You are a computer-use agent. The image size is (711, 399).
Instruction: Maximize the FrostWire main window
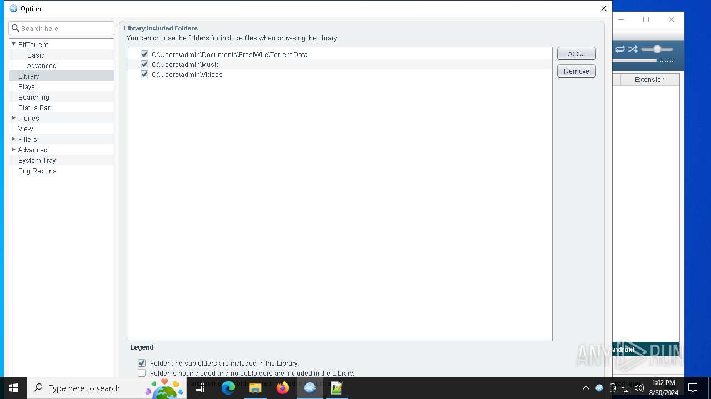click(646, 19)
